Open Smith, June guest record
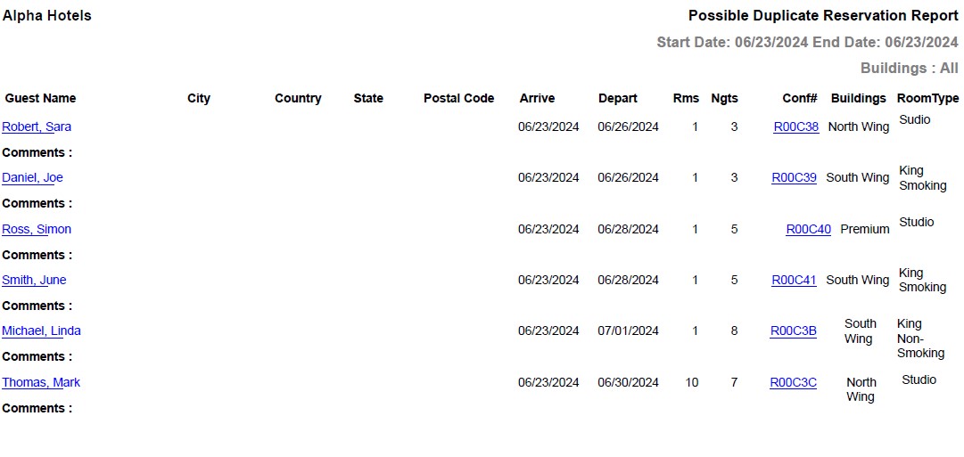 pyautogui.click(x=34, y=280)
